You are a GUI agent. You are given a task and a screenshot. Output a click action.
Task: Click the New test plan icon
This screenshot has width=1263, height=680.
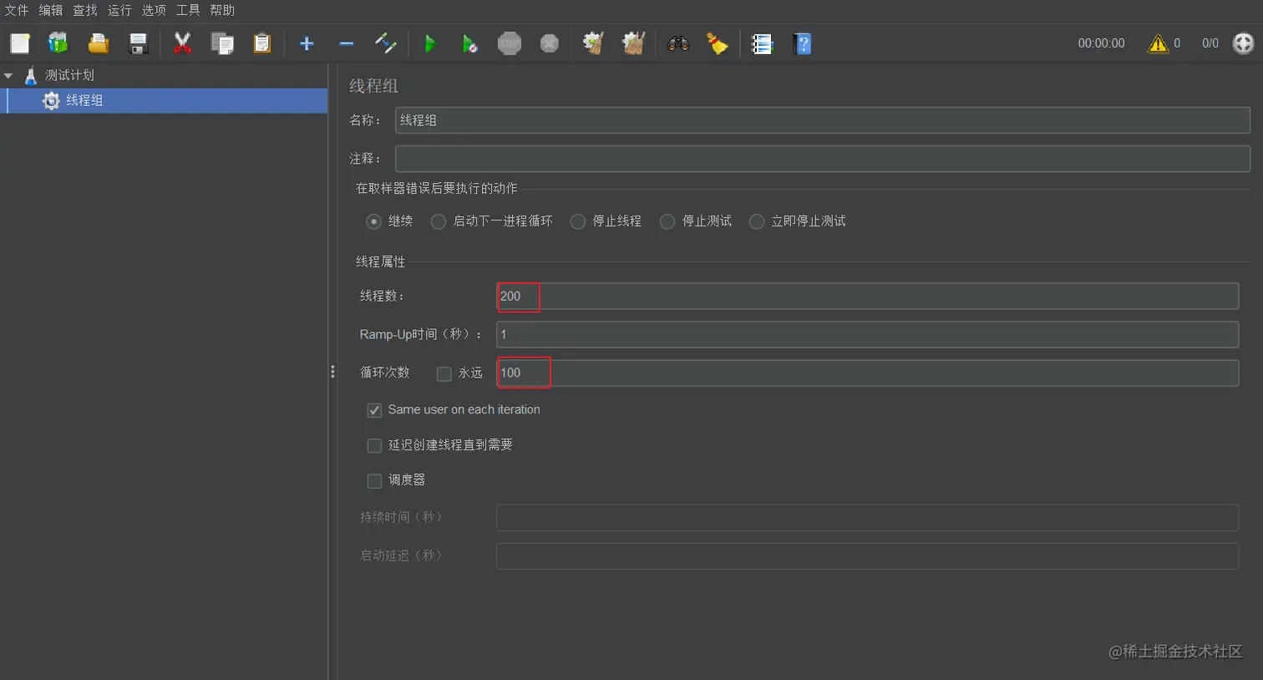coord(20,43)
